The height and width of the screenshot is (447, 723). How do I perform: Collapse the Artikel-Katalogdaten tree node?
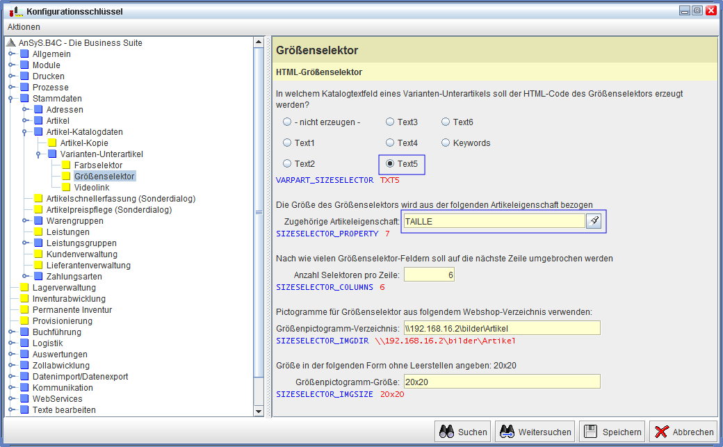coord(25,132)
